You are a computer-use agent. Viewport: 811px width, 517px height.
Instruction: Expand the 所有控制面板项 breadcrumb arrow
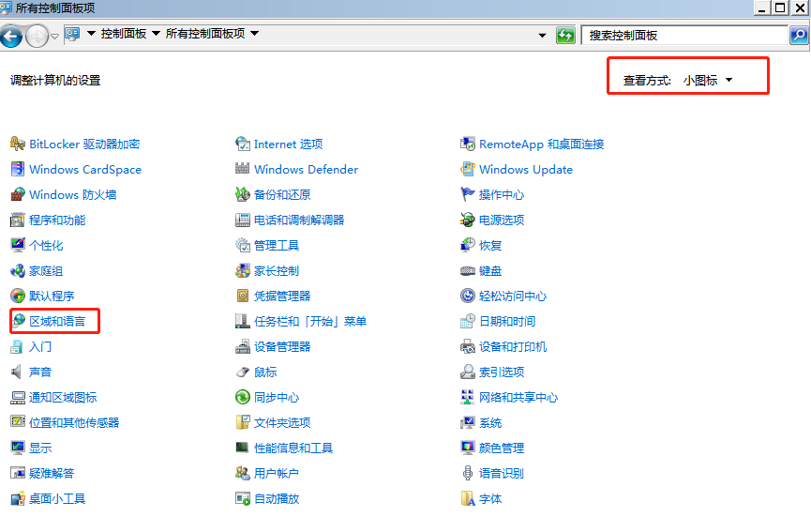point(254,34)
